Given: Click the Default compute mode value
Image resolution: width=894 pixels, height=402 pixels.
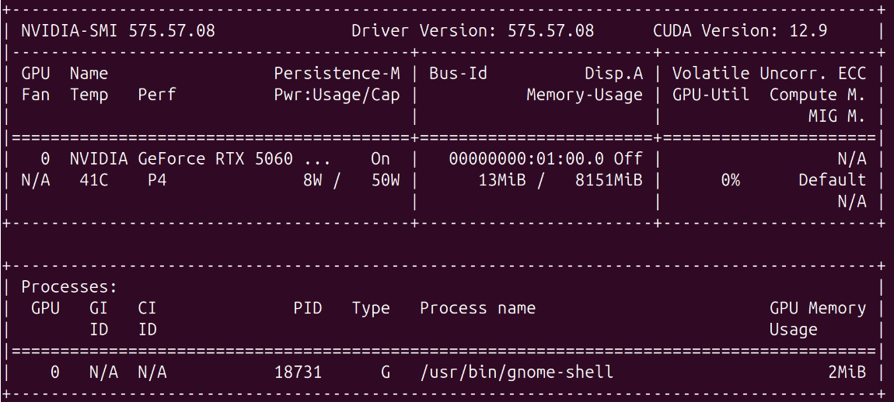Looking at the screenshot, I should [x=832, y=180].
